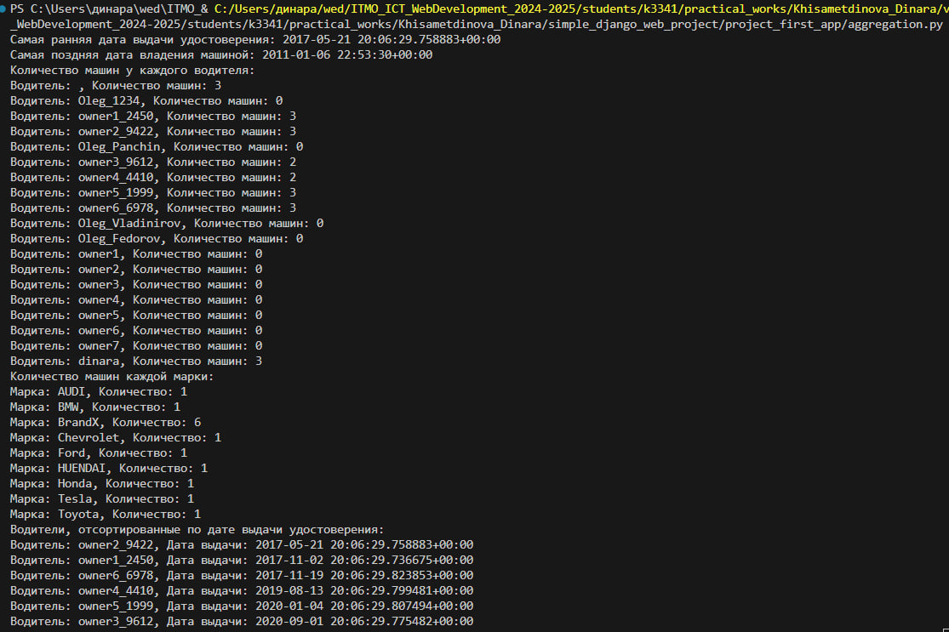Click the Oleg_1234 driver line
The height and width of the screenshot is (632, 949).
point(146,101)
